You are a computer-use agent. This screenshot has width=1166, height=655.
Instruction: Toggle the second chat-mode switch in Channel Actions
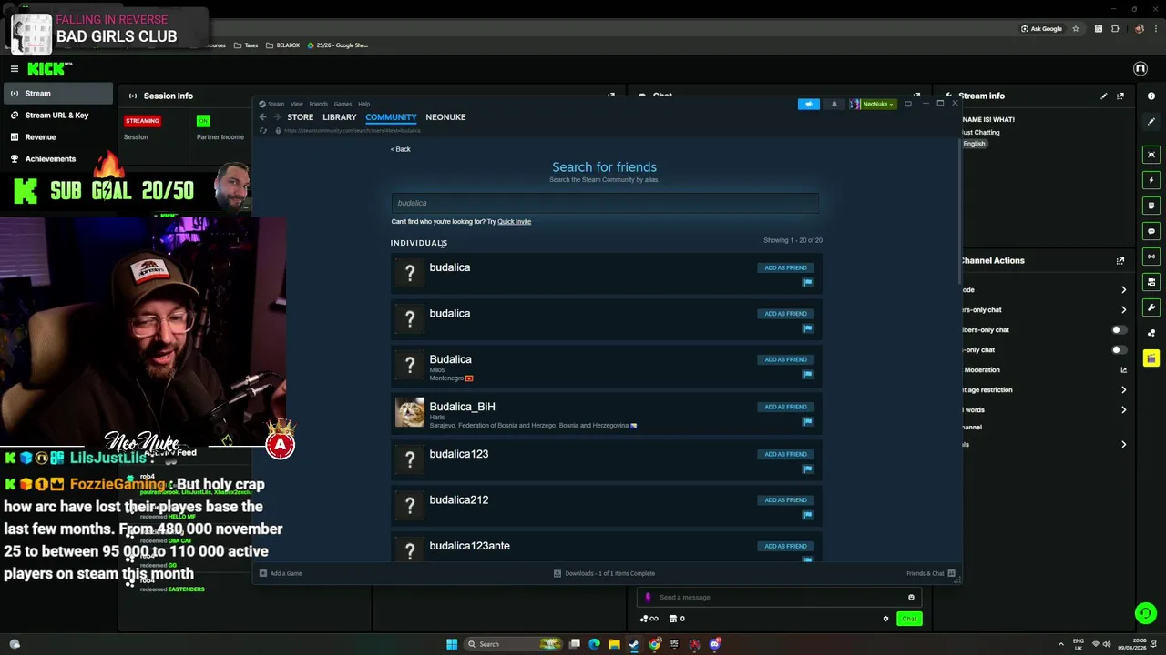(x=1119, y=350)
